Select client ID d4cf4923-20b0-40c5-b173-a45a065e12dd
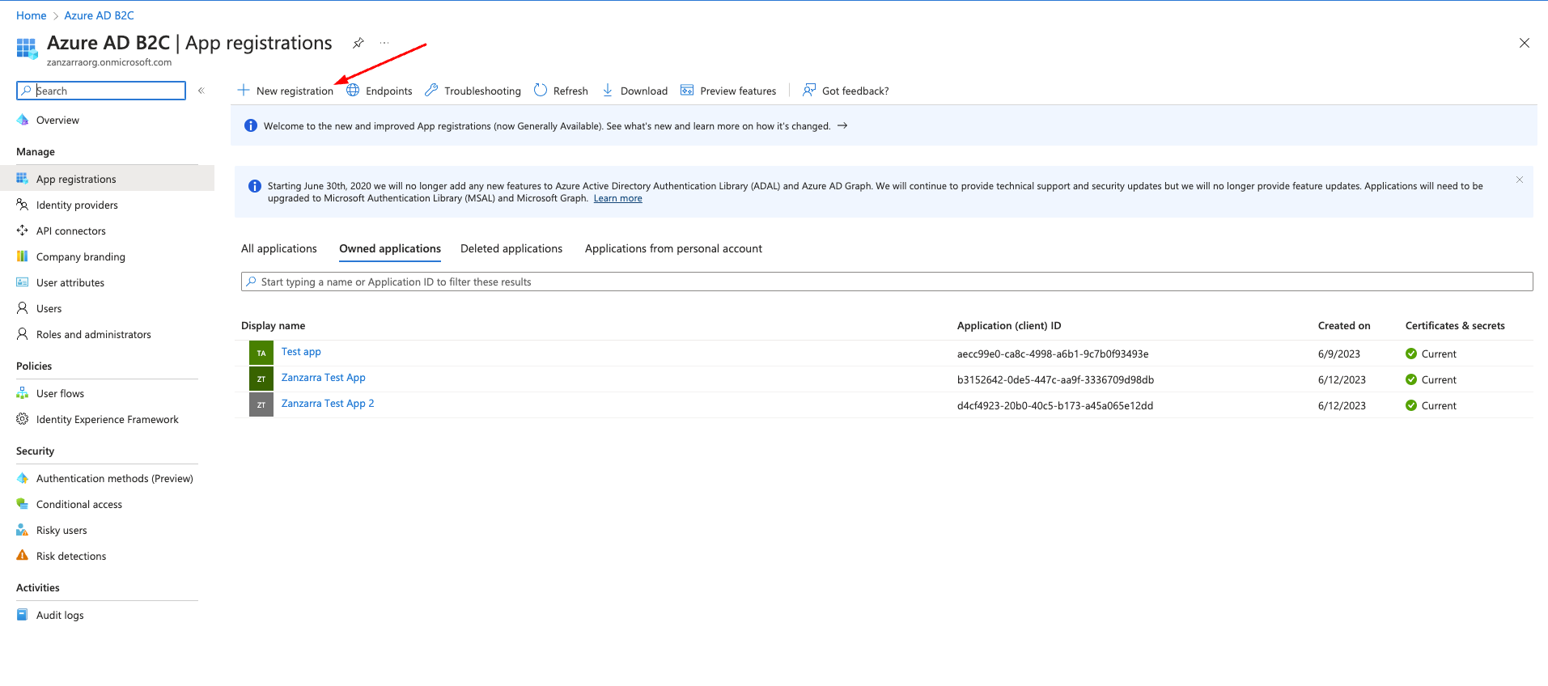Image resolution: width=1548 pixels, height=686 pixels. point(1055,405)
